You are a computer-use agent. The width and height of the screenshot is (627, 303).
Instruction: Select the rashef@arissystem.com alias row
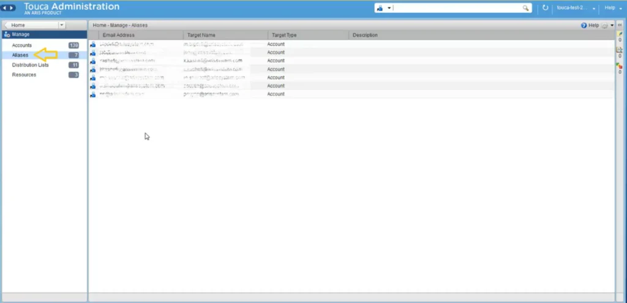click(x=351, y=61)
